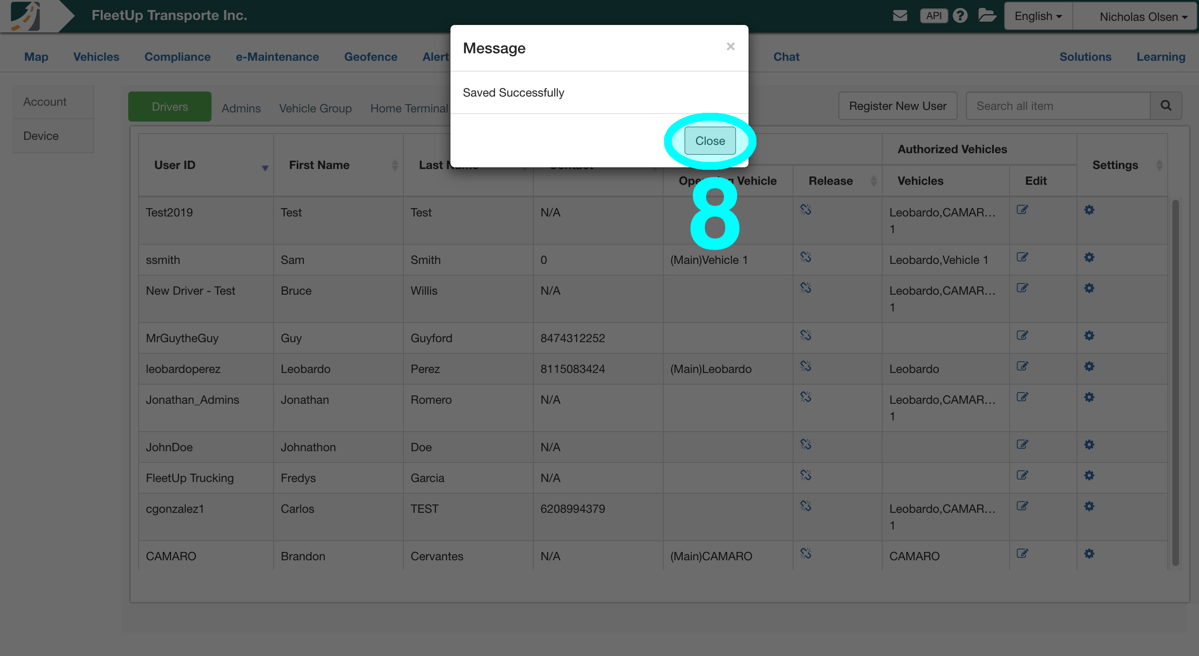The image size is (1199, 656).
Task: Edit authorized vehicles for leobardoperez
Action: [x=1022, y=366]
